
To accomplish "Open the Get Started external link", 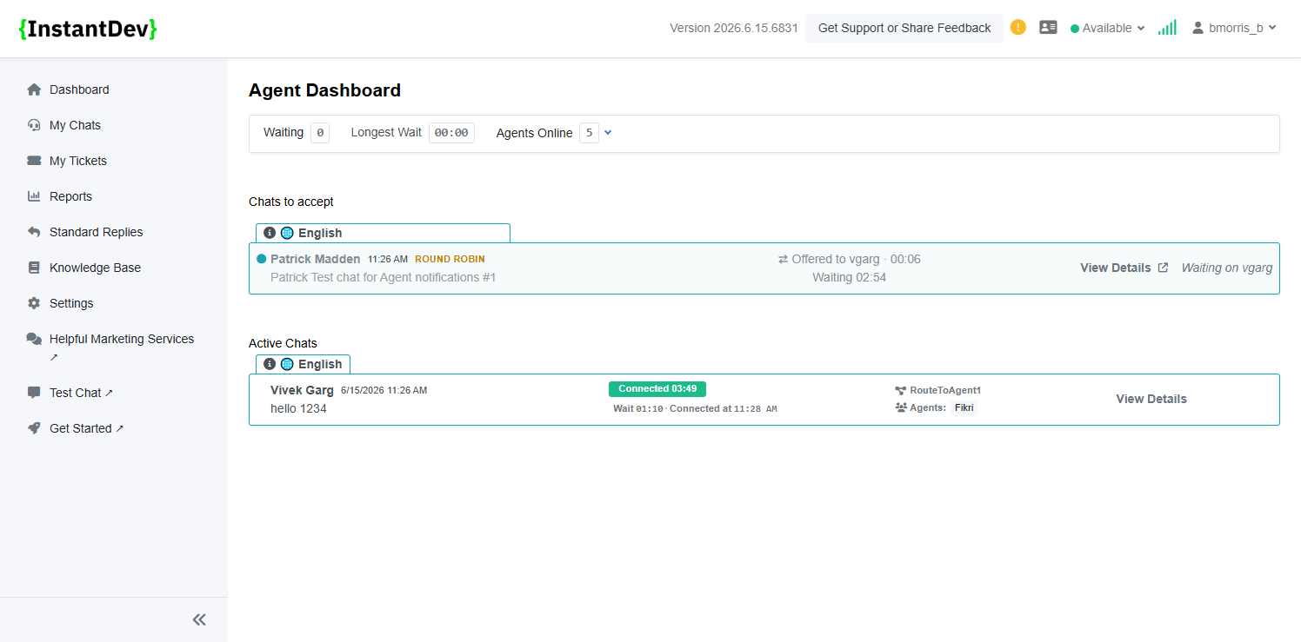I will coord(86,428).
